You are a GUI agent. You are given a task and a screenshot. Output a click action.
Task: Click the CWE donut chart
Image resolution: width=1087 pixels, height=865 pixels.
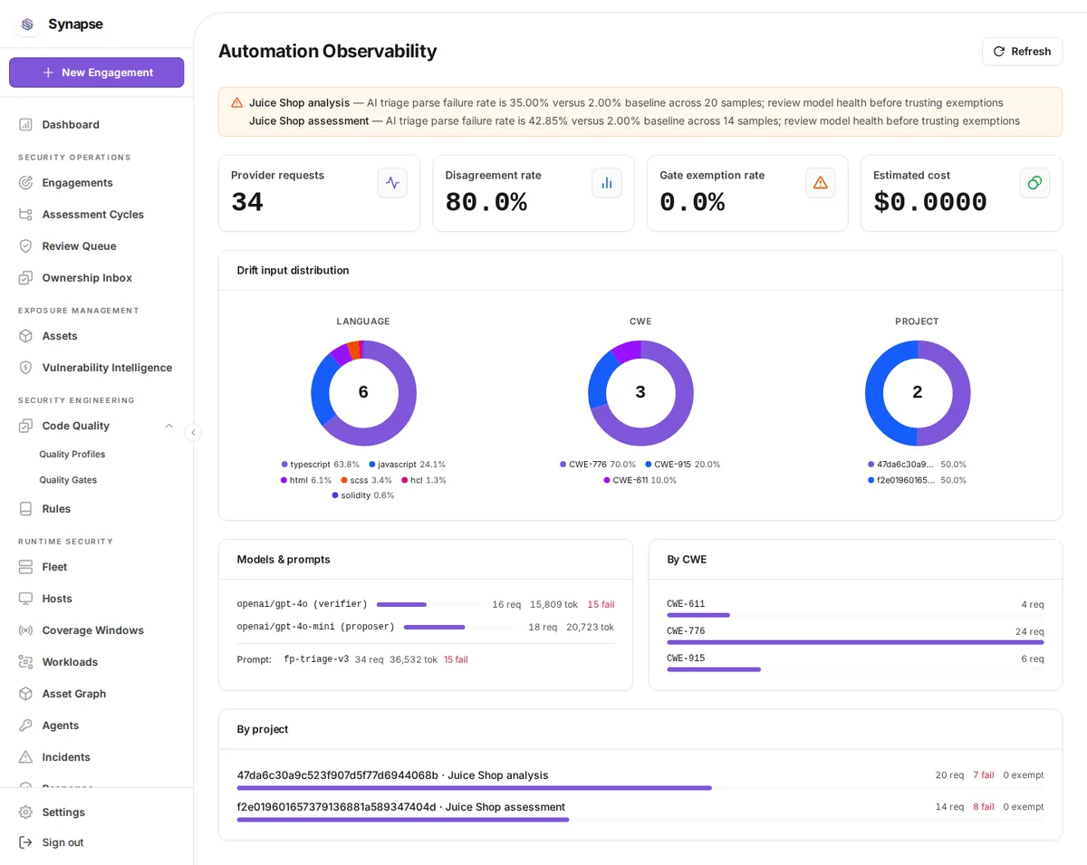tap(640, 392)
